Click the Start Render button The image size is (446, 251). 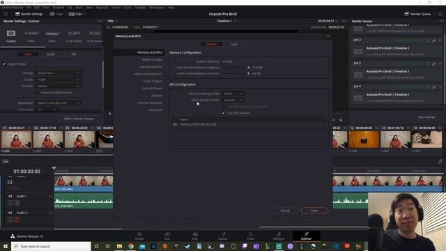[x=426, y=117]
